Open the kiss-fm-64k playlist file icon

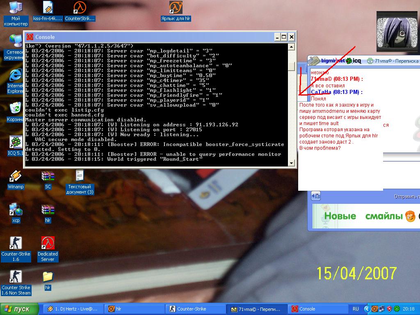[x=48, y=11]
